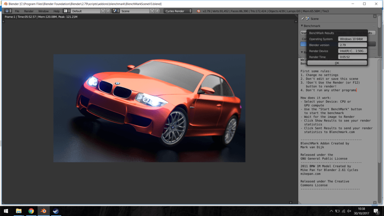The image size is (384, 216).
Task: Click the Scene name field in header
Action: pyautogui.click(x=135, y=11)
